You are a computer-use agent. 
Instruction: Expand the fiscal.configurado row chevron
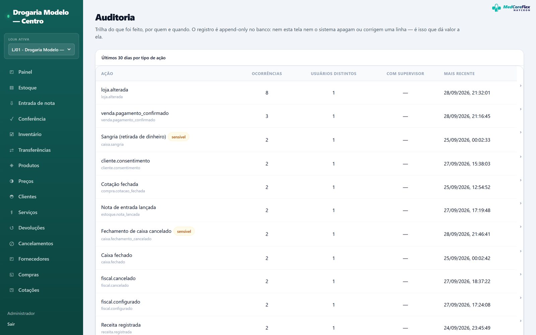[x=521, y=298]
